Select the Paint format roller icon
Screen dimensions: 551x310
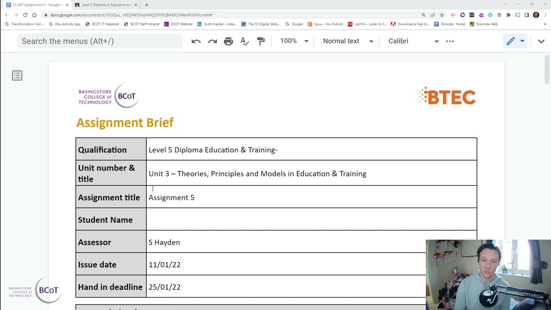[261, 41]
